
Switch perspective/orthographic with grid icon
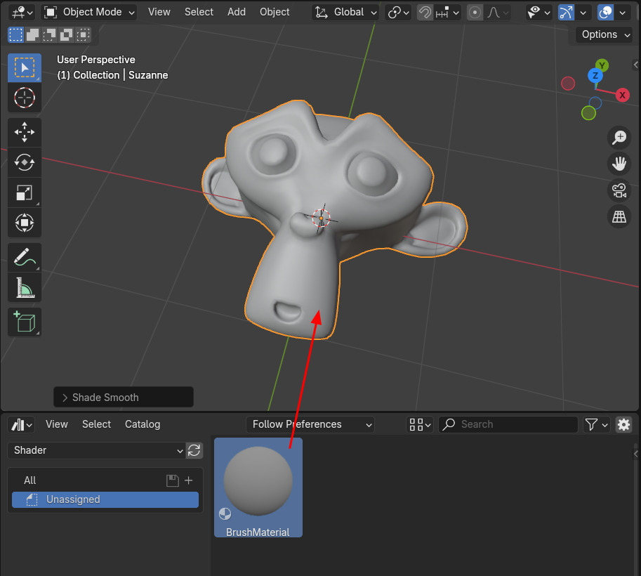click(619, 217)
